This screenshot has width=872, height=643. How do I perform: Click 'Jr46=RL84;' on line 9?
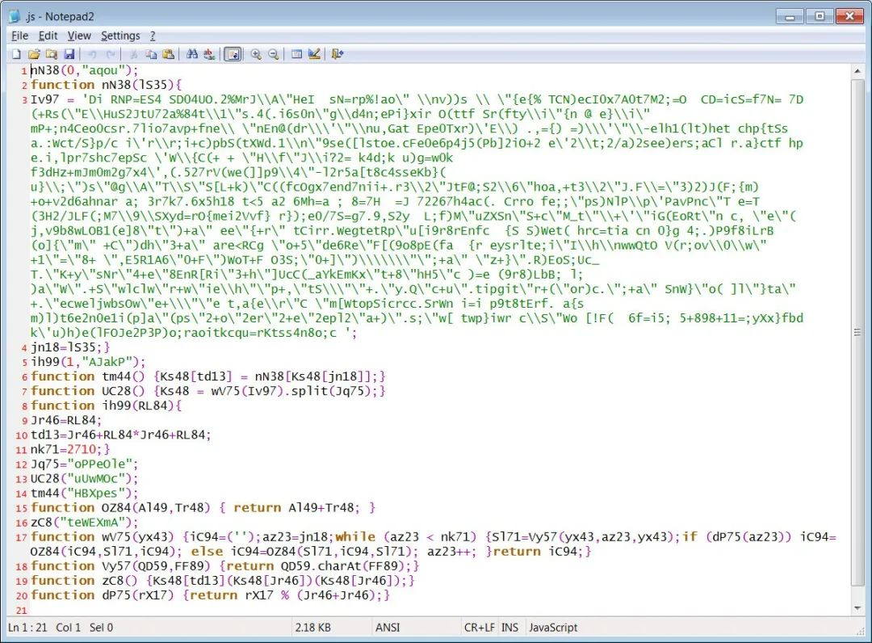click(x=66, y=420)
